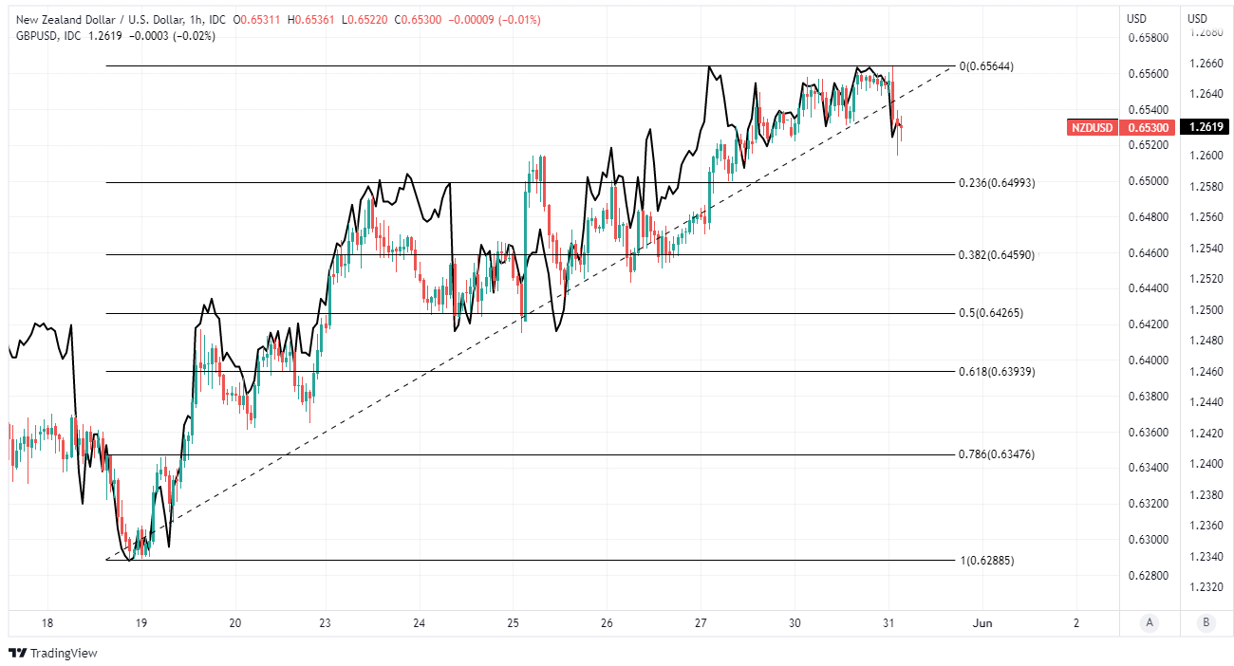
Task: Click the 1(0.62885) Fibonacci level label
Action: (x=986, y=561)
